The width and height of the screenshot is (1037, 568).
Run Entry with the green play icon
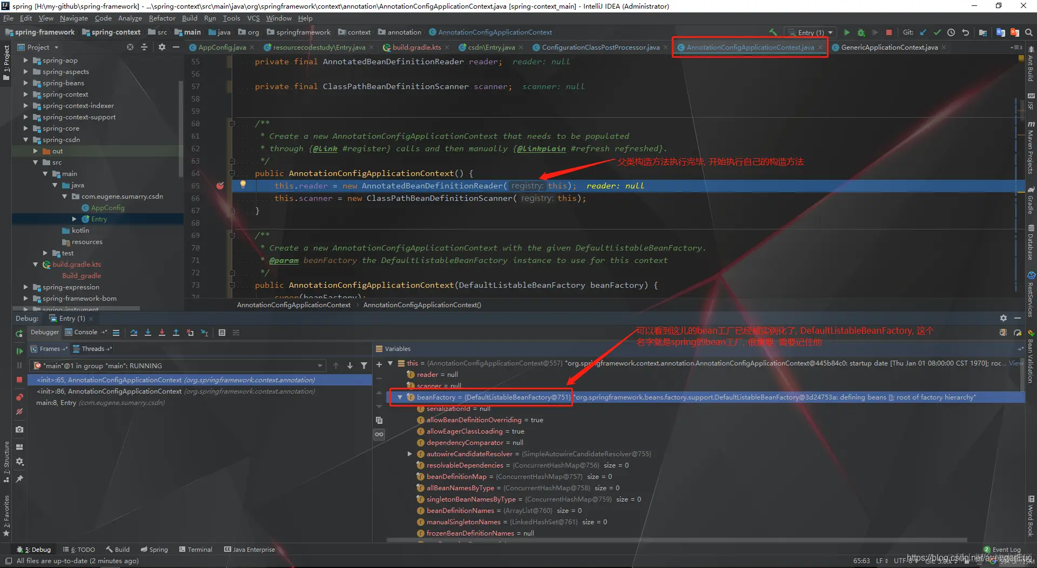(847, 32)
